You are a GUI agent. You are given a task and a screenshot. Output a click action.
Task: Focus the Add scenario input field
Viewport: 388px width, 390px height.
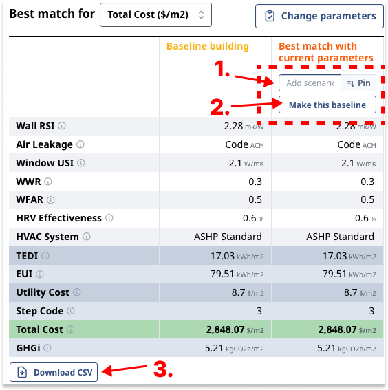(310, 83)
